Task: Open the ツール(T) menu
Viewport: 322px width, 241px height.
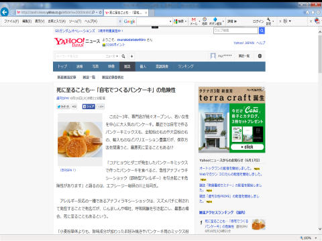Action: [75, 21]
